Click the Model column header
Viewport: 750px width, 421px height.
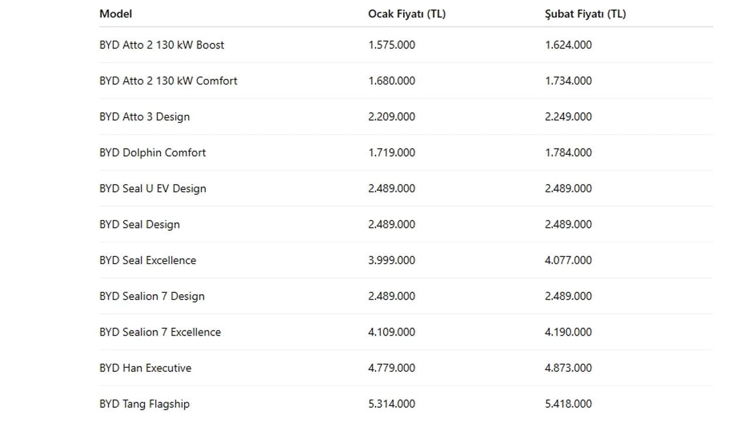(115, 14)
